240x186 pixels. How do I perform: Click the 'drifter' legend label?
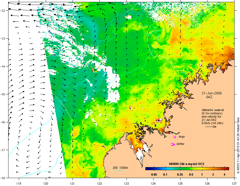(x=181, y=144)
